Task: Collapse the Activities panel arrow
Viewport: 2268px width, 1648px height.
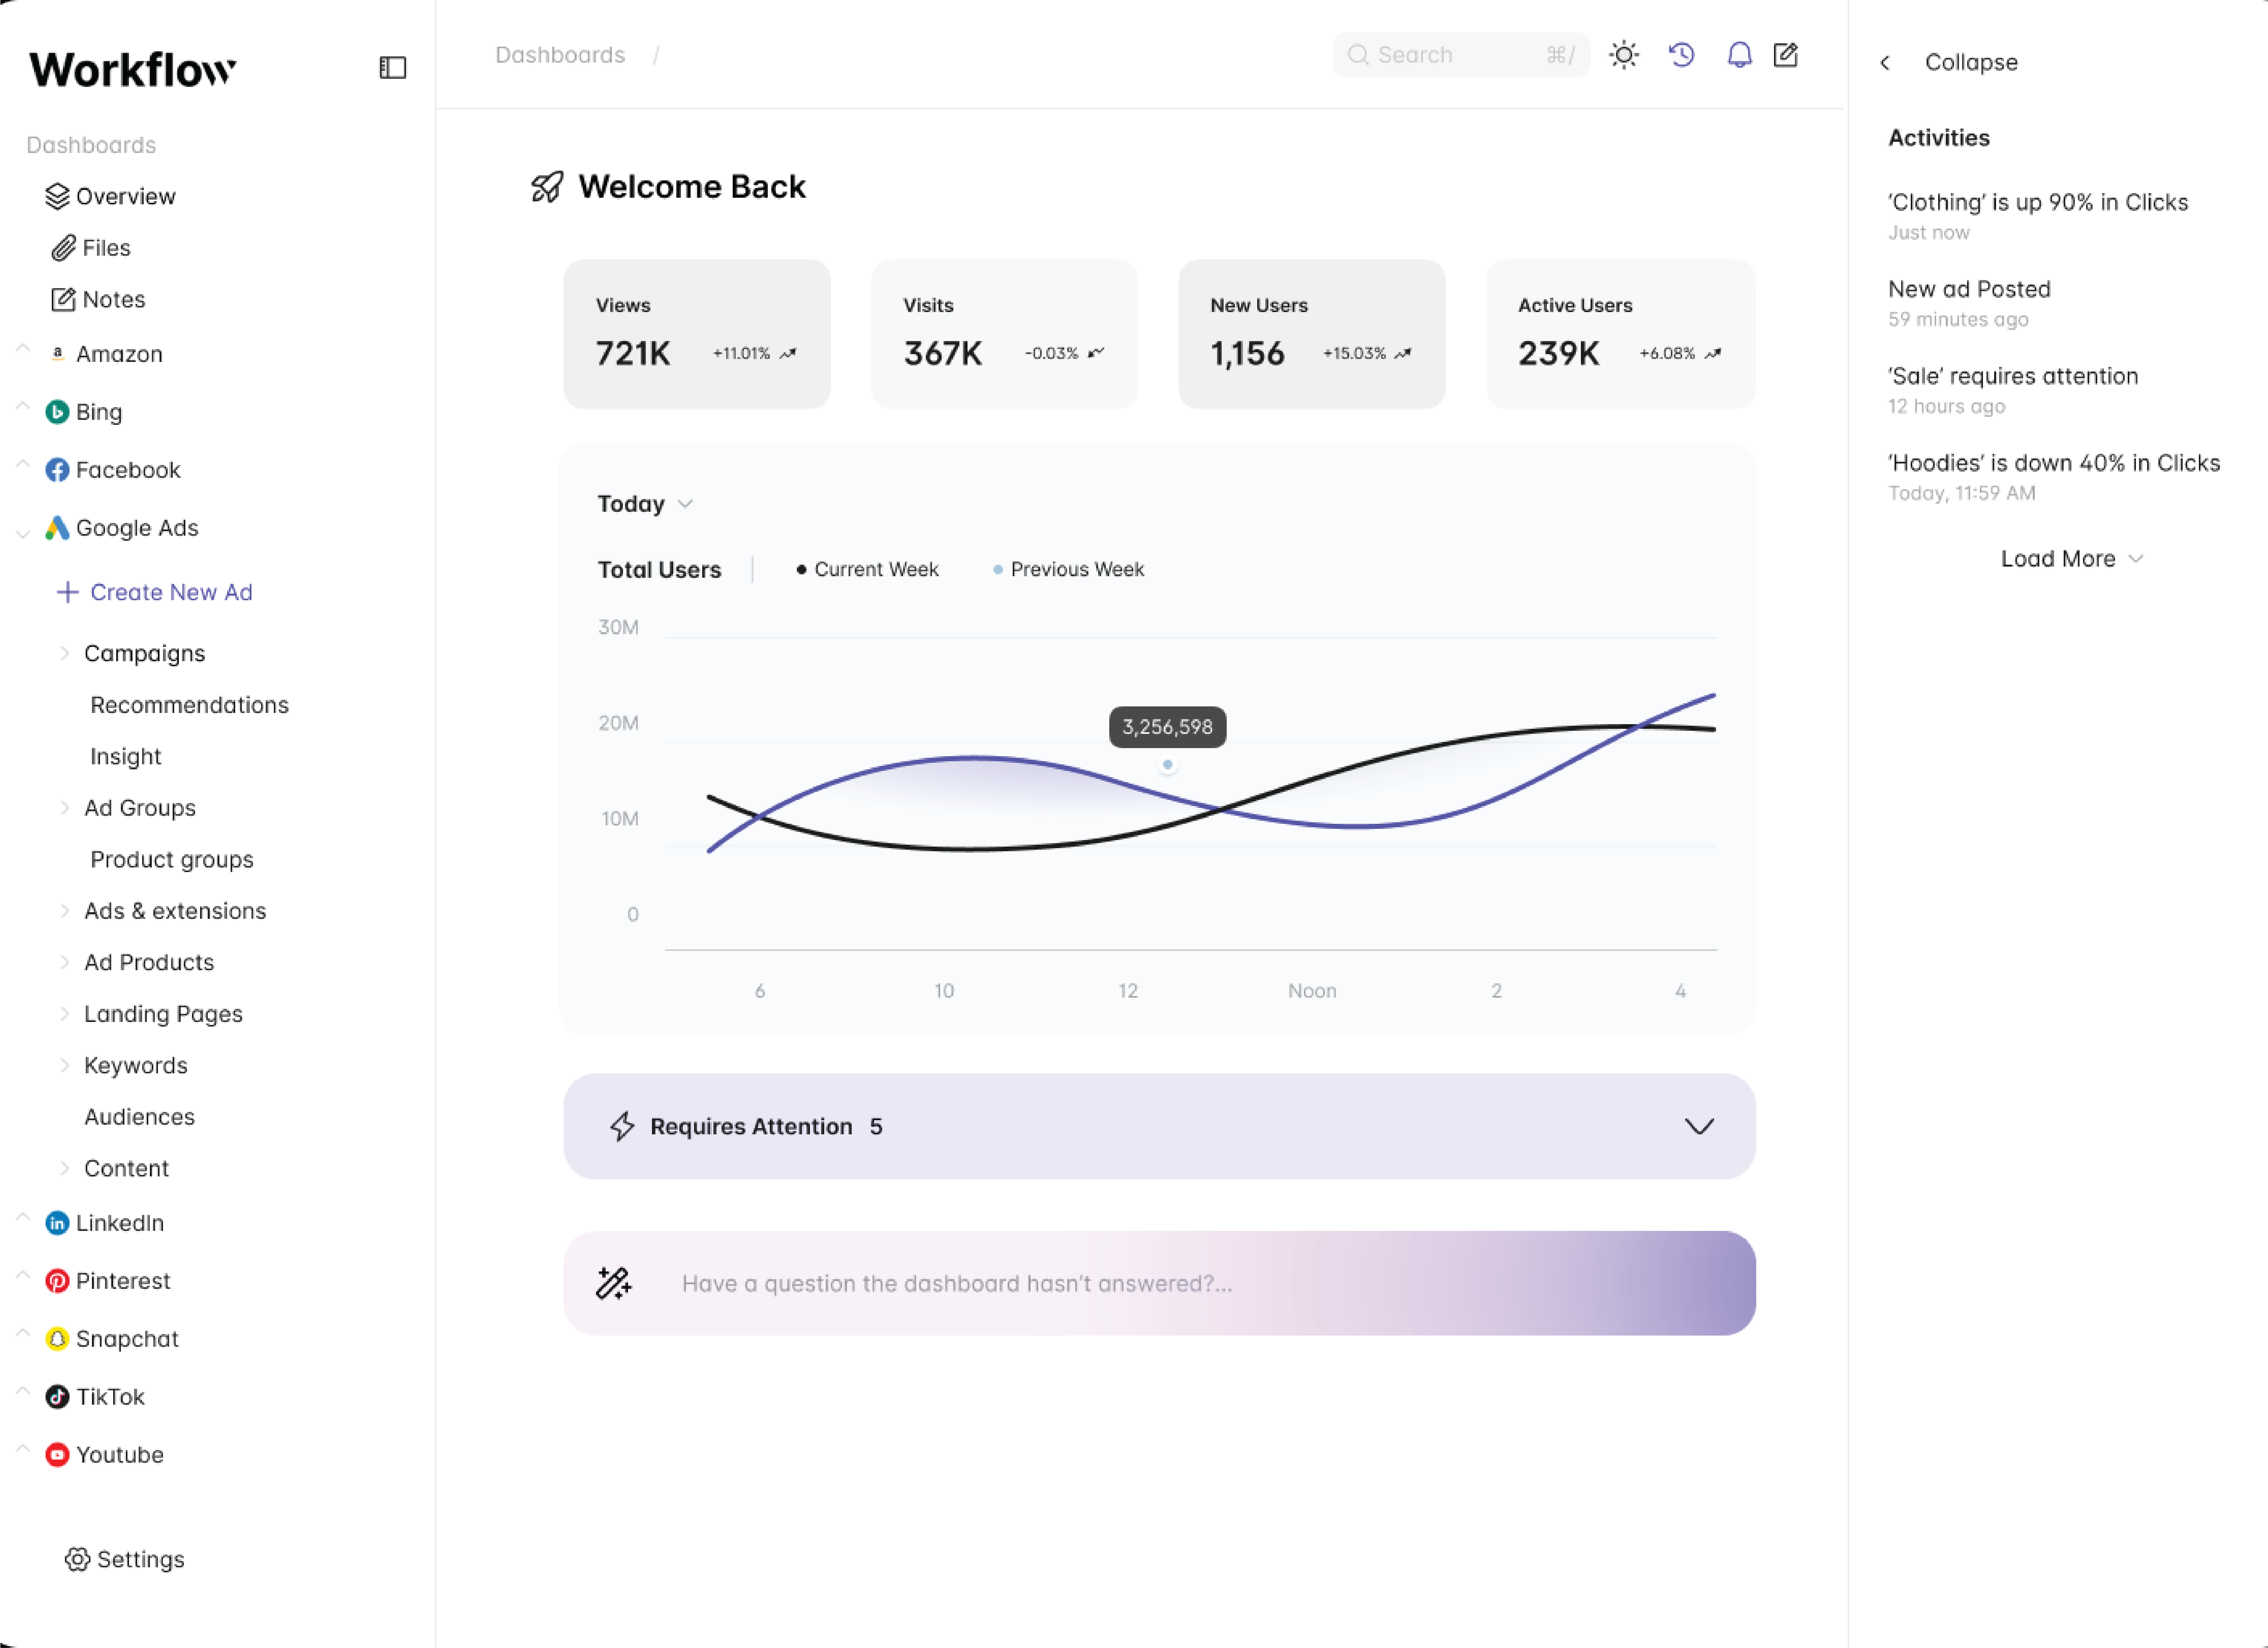Action: [1885, 63]
